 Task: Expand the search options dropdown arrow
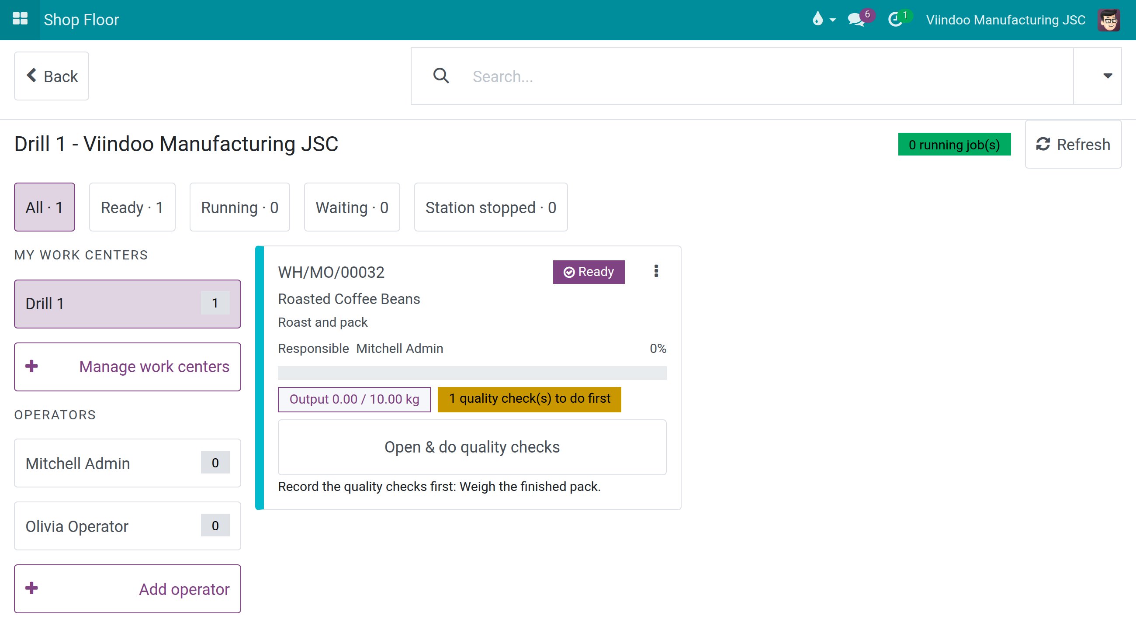click(1107, 76)
